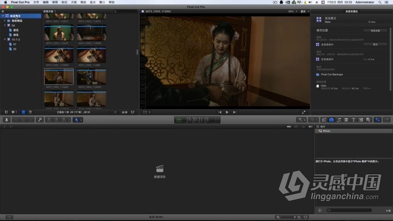The width and height of the screenshot is (393, 221).
Task: Open the timeline clip appearance button
Action: pos(306,217)
